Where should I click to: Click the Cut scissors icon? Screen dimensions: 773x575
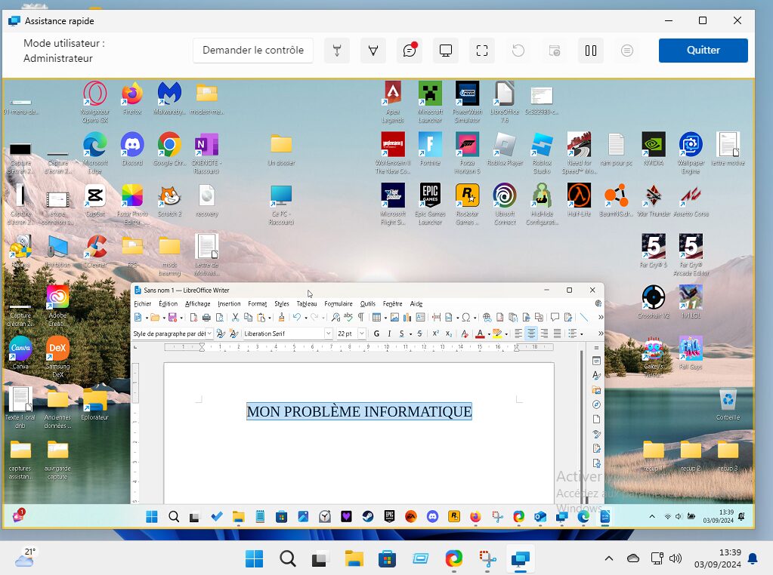click(x=236, y=318)
